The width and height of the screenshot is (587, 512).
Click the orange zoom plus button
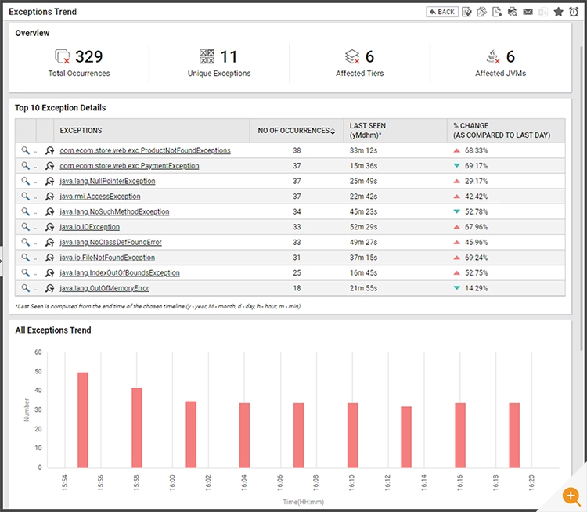click(x=571, y=496)
